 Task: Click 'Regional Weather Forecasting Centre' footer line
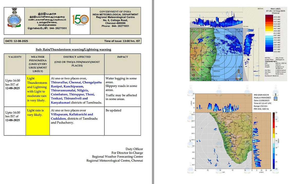pos(118,157)
